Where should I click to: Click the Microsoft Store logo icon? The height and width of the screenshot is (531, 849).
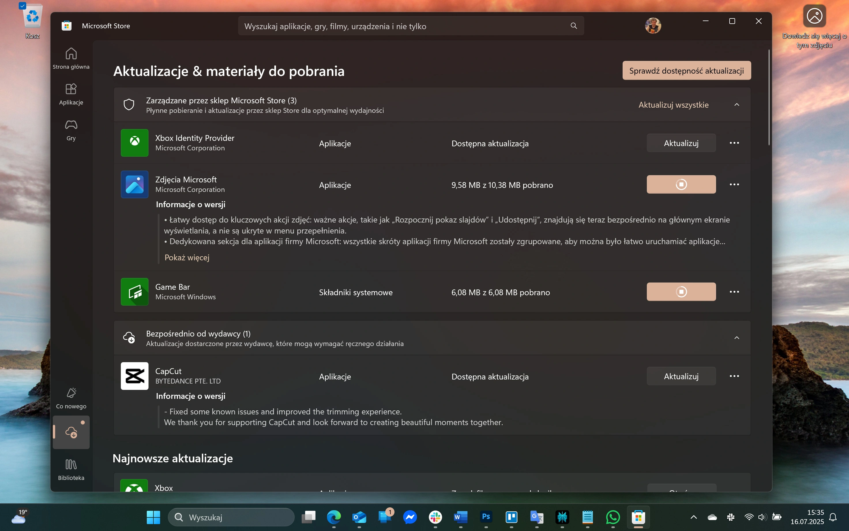pos(67,26)
